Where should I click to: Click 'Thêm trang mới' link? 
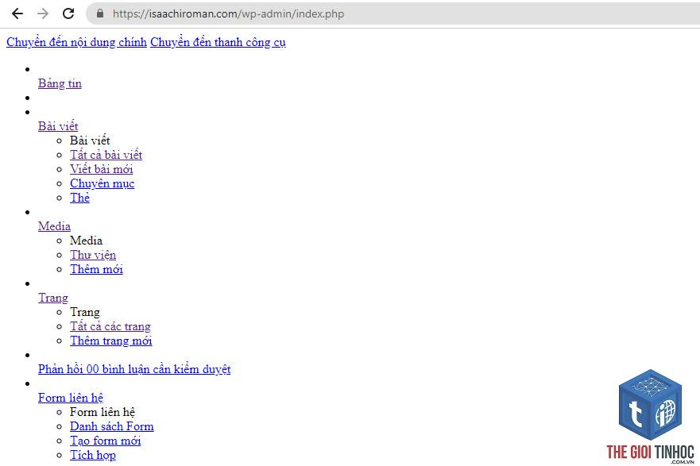(x=110, y=341)
